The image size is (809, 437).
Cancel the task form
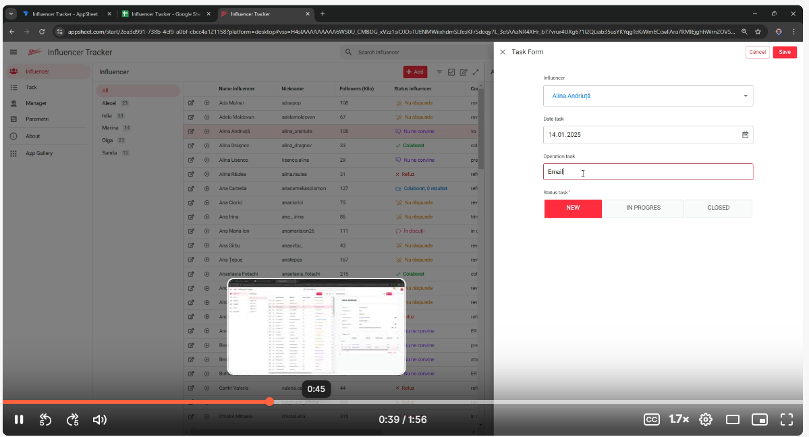[758, 52]
